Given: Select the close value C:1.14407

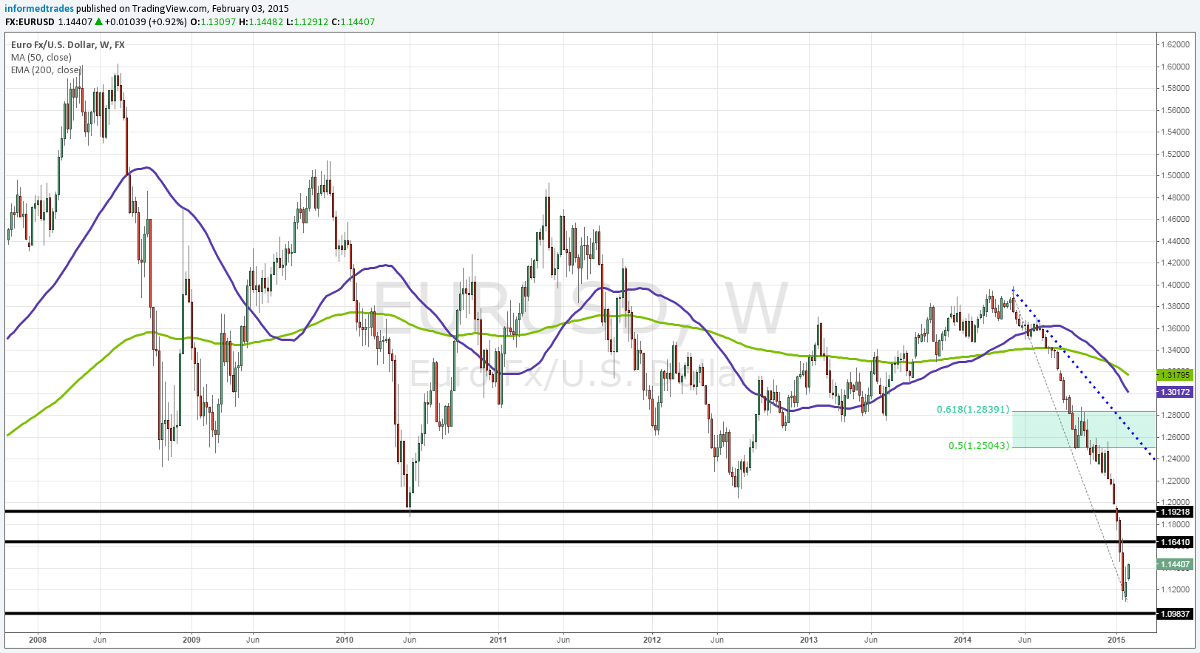Looking at the screenshot, I should tap(353, 21).
